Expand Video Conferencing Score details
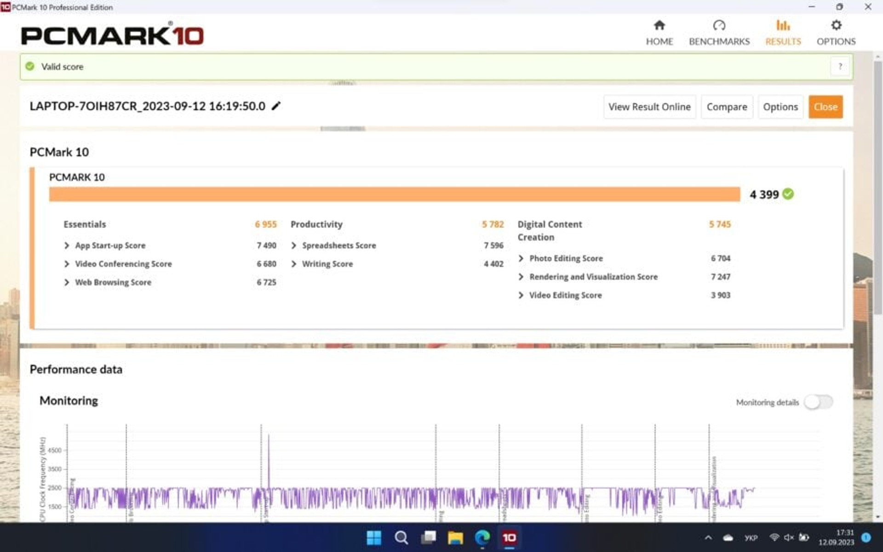Image resolution: width=883 pixels, height=552 pixels. click(x=67, y=264)
